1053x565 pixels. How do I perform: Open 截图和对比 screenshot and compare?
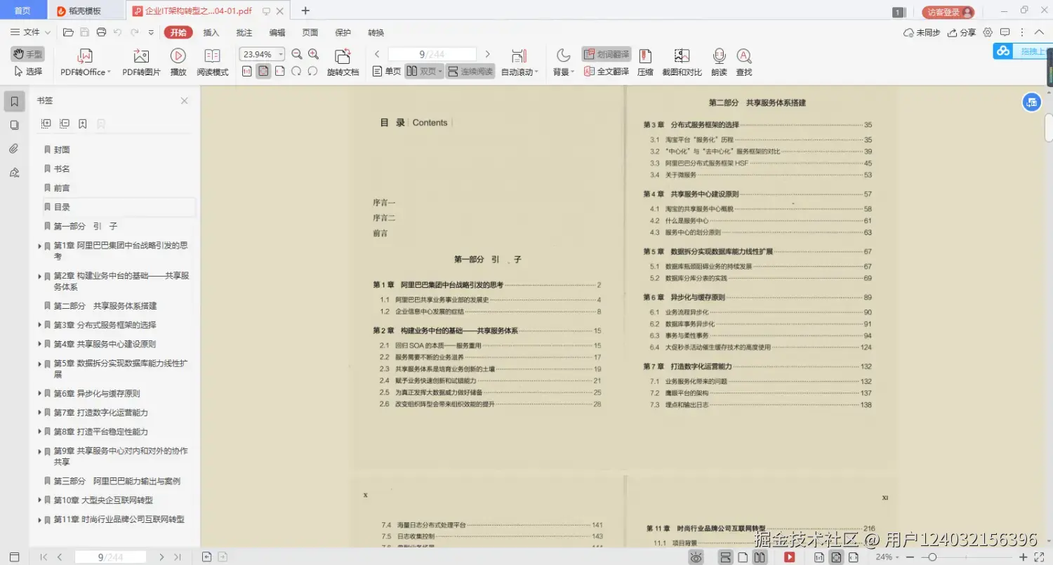click(x=682, y=62)
